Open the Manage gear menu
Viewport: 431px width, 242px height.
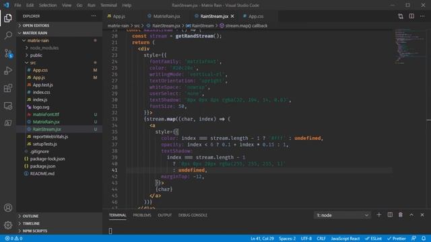pyautogui.click(x=8, y=225)
